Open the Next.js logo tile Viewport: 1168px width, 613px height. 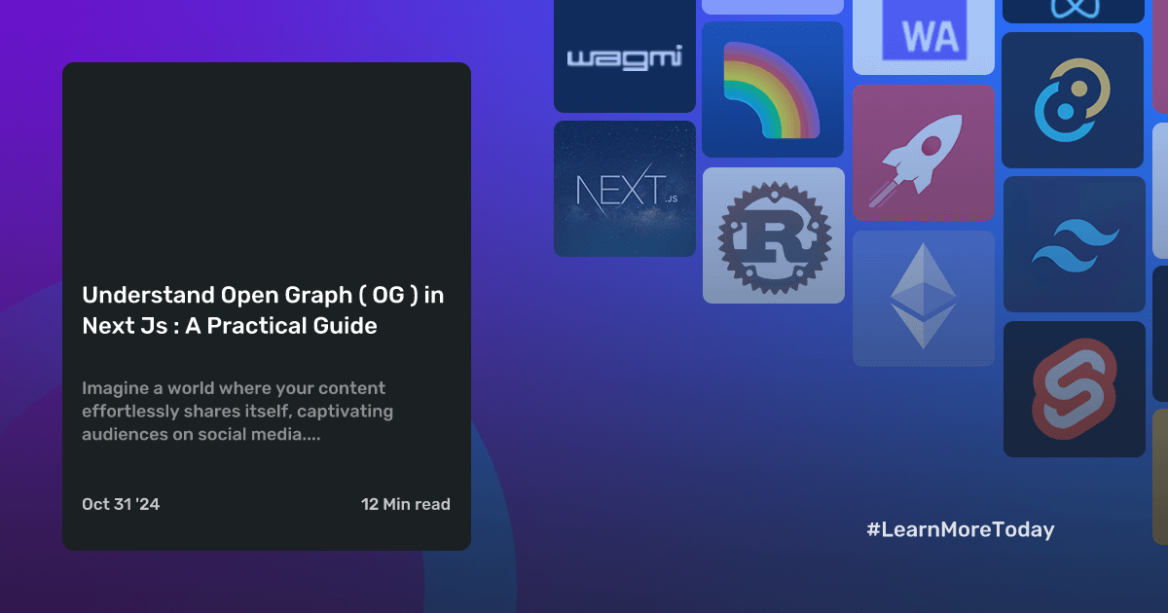[624, 188]
